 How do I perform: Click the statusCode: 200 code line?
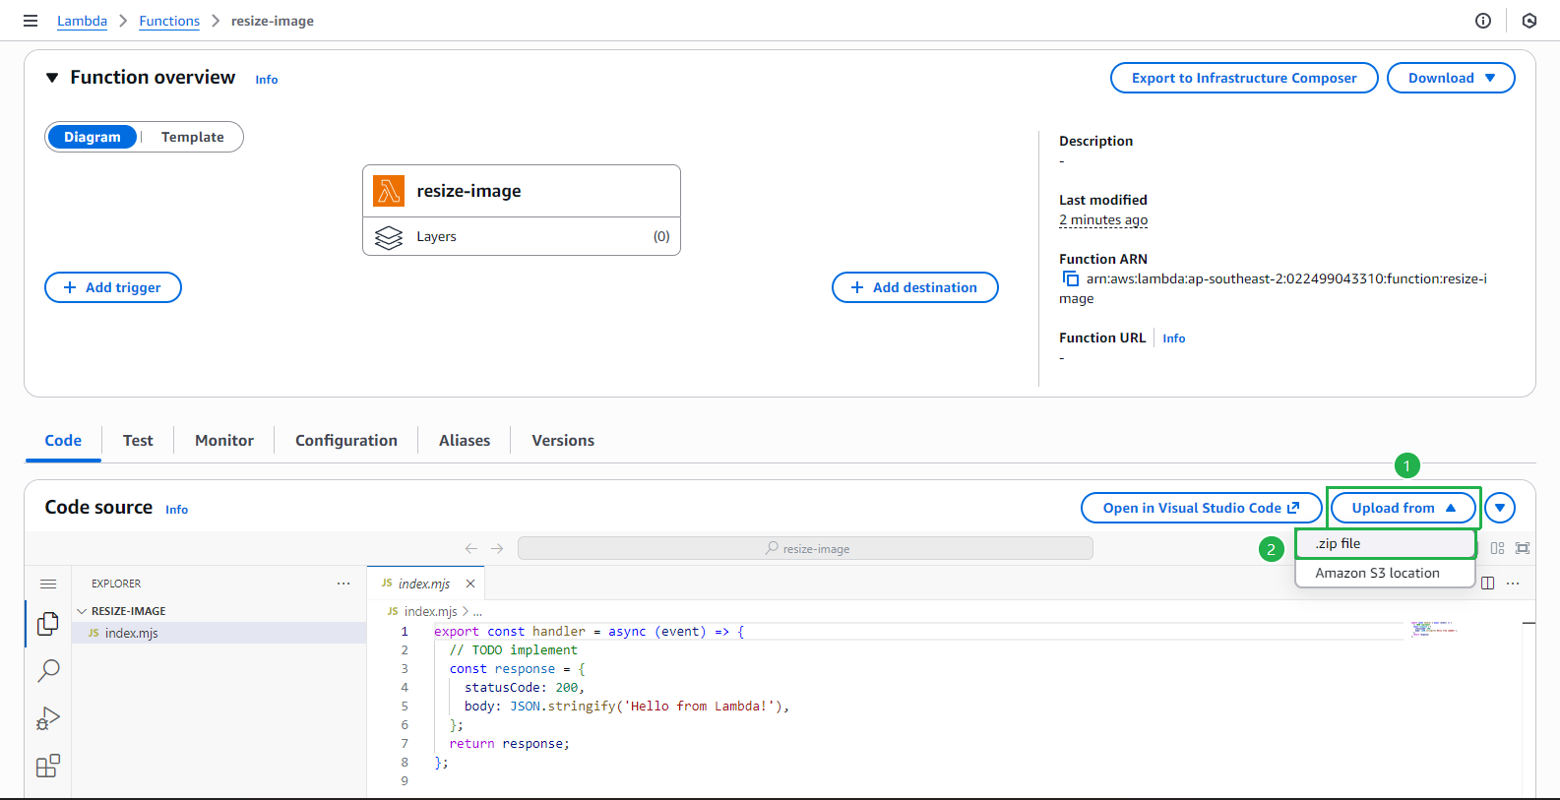525,688
